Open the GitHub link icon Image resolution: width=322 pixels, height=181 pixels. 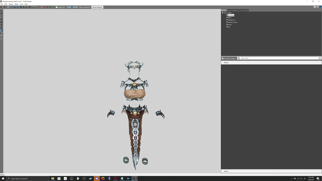pyautogui.click(x=317, y=7)
